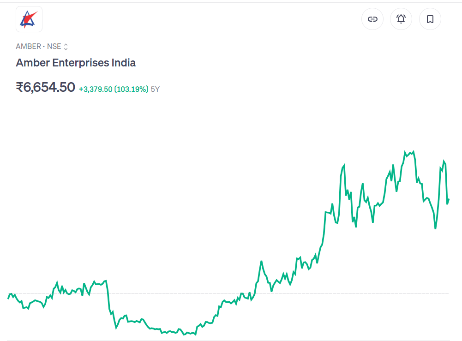Click the Amber Enterprises India title
This screenshot has height=341, width=462.
[76, 63]
